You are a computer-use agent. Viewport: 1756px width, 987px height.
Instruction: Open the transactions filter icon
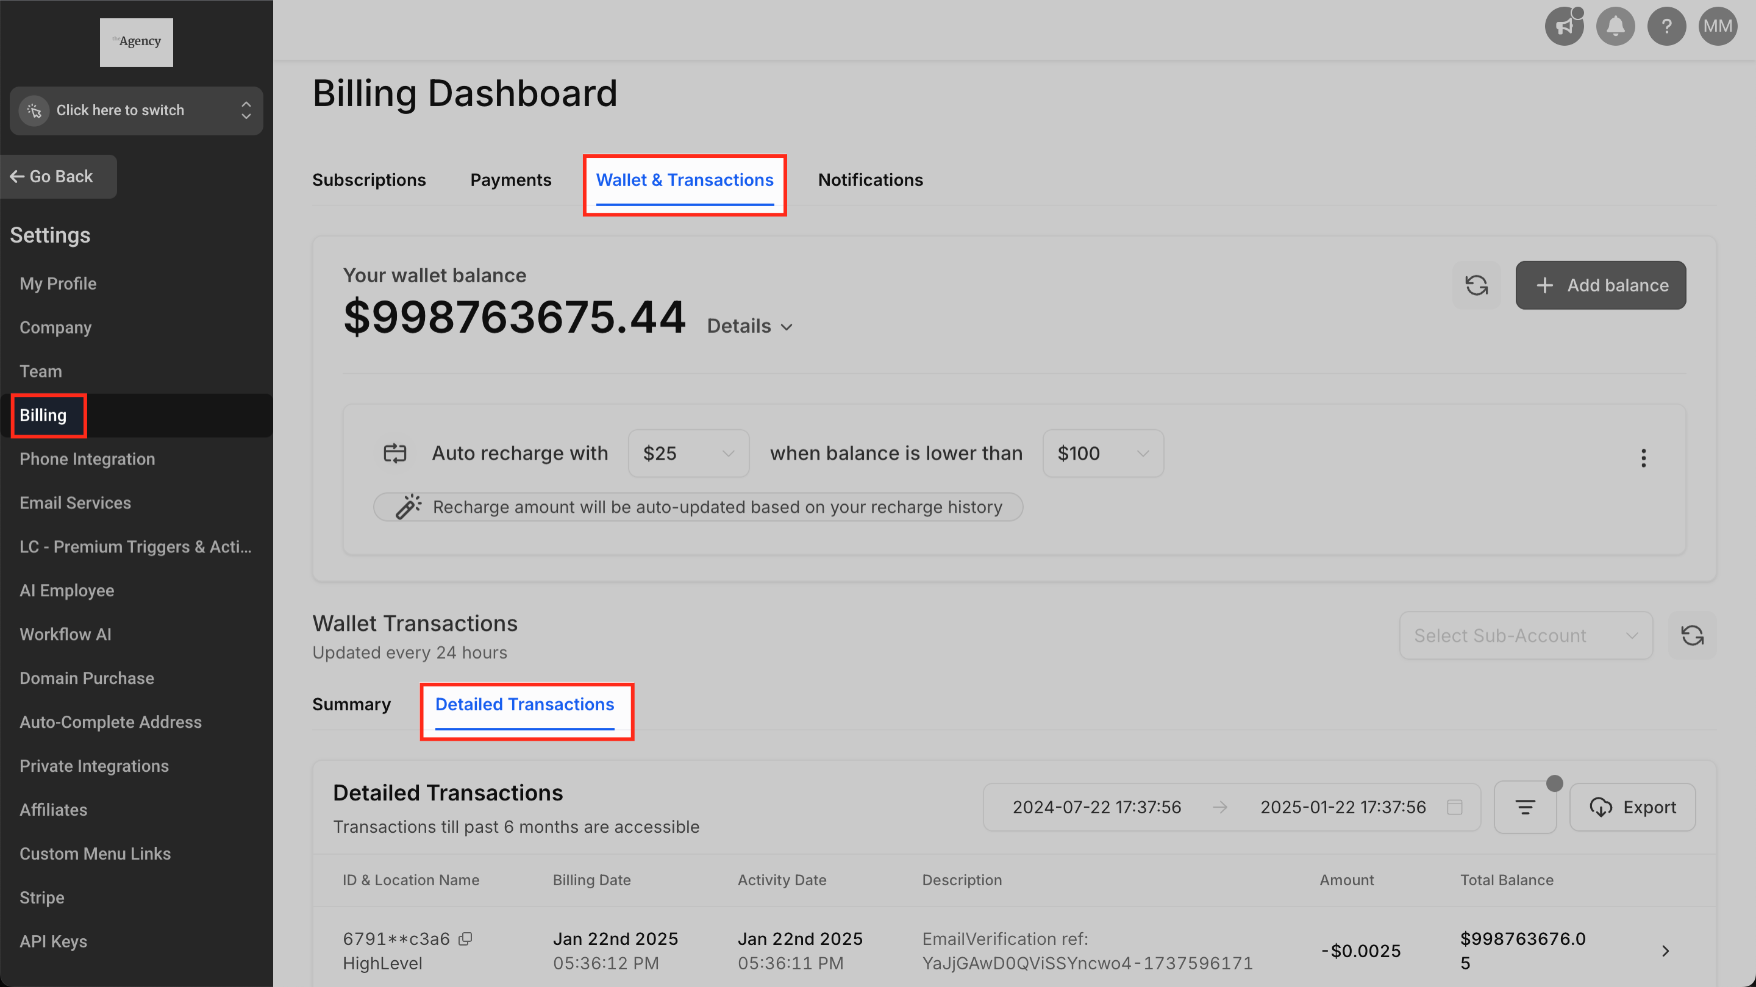click(1525, 807)
